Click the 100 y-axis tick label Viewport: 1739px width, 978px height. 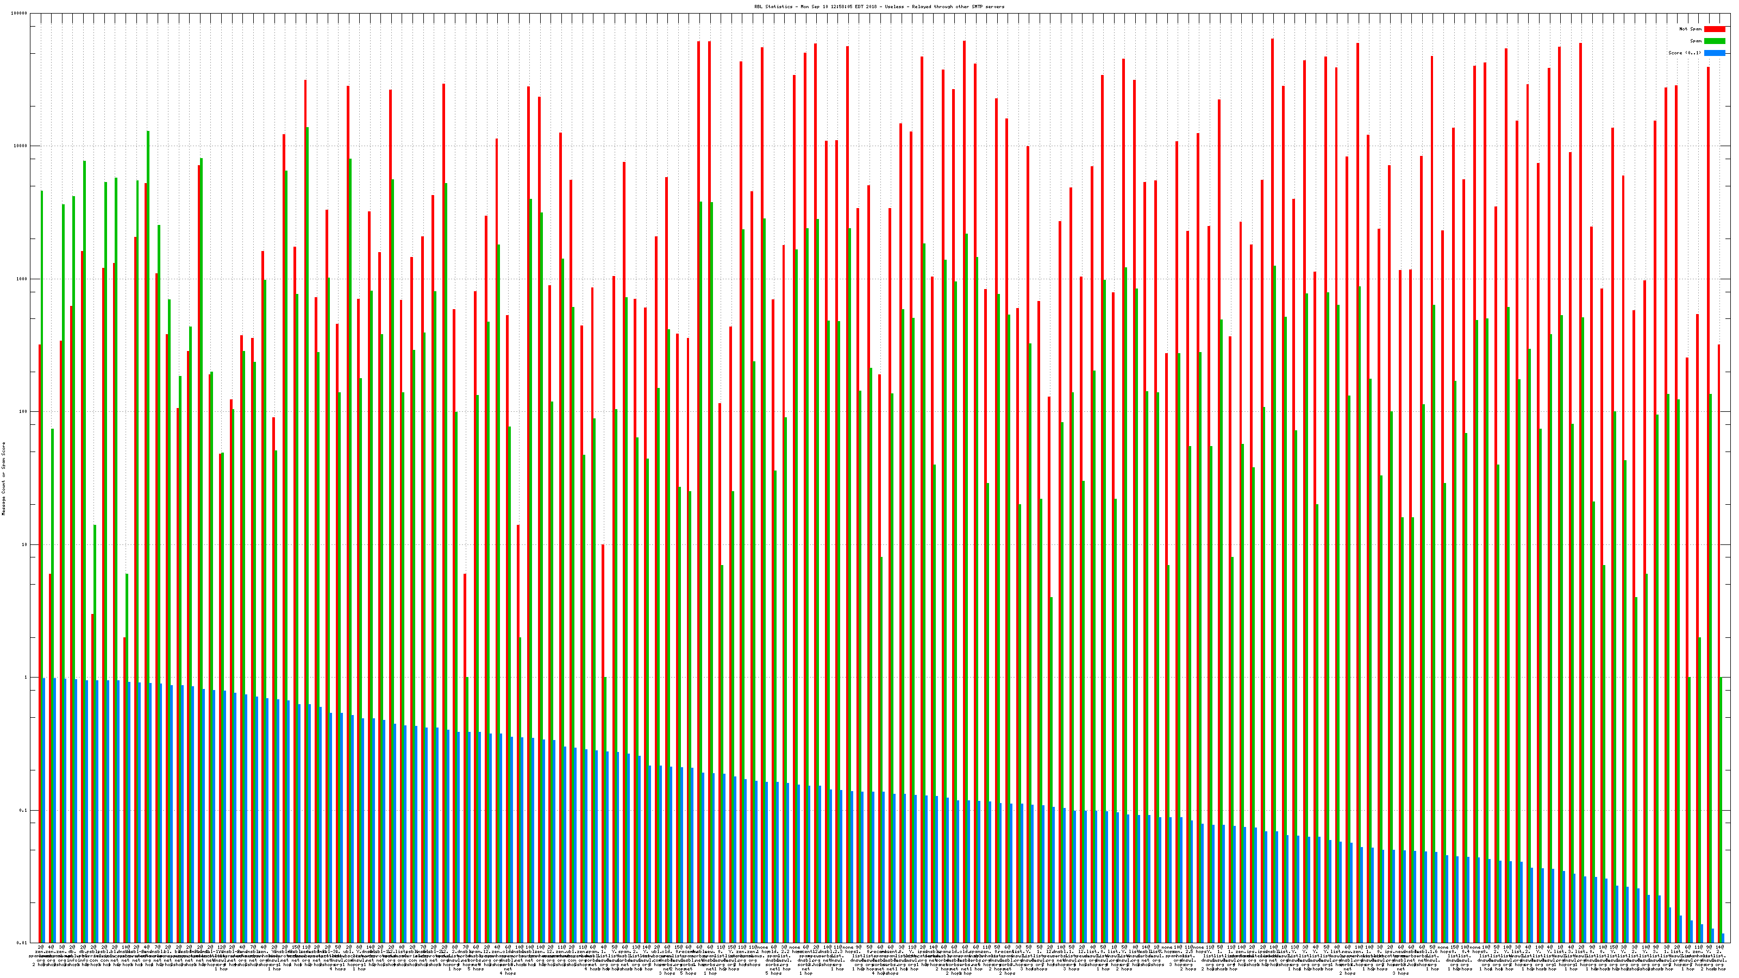pyautogui.click(x=23, y=412)
